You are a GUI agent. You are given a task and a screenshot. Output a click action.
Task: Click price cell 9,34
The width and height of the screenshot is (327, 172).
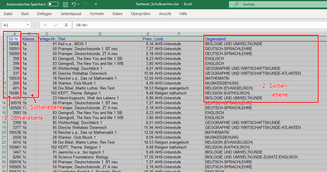(x=148, y=44)
